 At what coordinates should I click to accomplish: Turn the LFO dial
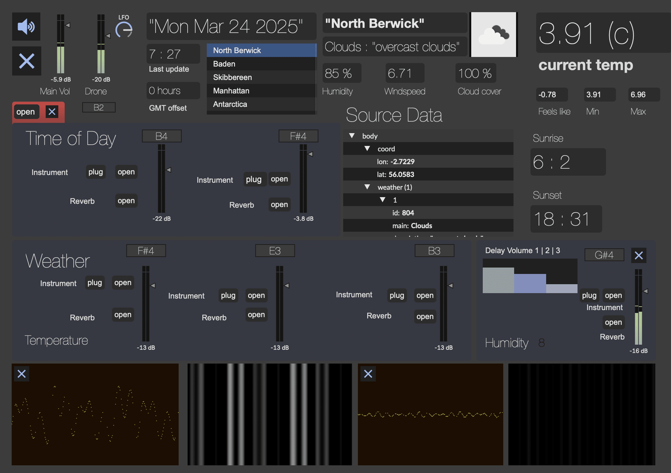(124, 30)
